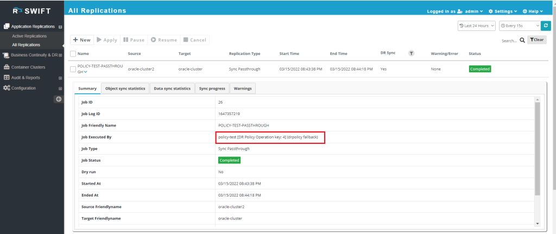Image resolution: width=556 pixels, height=234 pixels.
Task: Click the Business Continuity & DR icon
Action: click(7, 55)
